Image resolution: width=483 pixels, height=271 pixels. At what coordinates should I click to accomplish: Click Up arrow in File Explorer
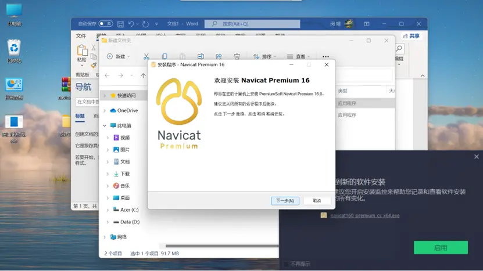(143, 75)
